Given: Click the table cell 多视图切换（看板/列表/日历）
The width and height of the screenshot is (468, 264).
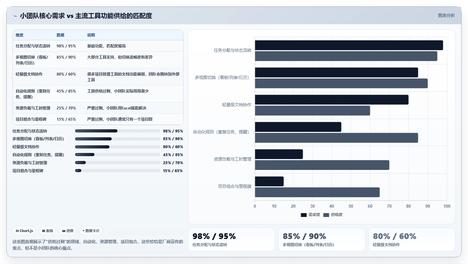Looking at the screenshot, I should pyautogui.click(x=32, y=60).
